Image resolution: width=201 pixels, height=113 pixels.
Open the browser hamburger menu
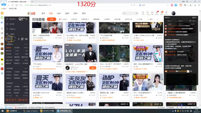tap(199, 5)
